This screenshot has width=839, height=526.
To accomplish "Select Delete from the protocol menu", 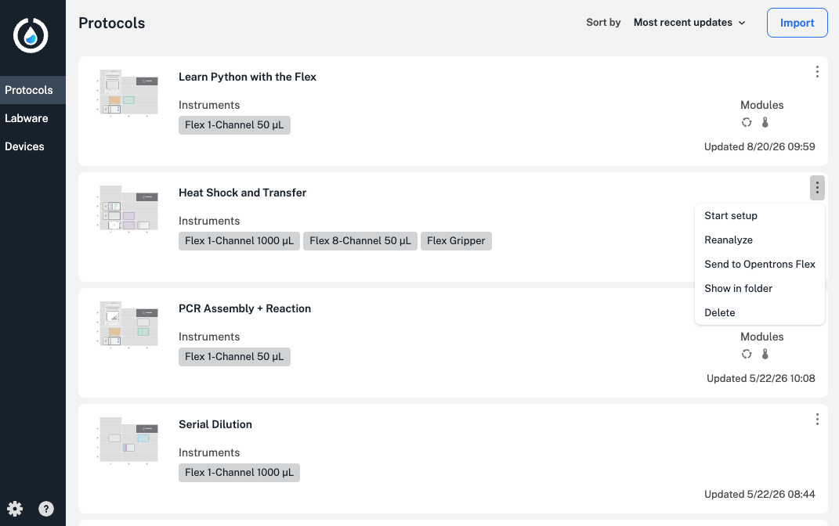I will coord(759,313).
